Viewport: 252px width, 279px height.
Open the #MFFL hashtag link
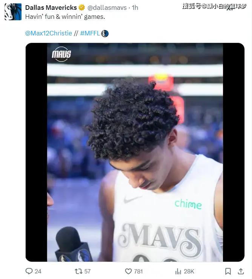pos(90,33)
